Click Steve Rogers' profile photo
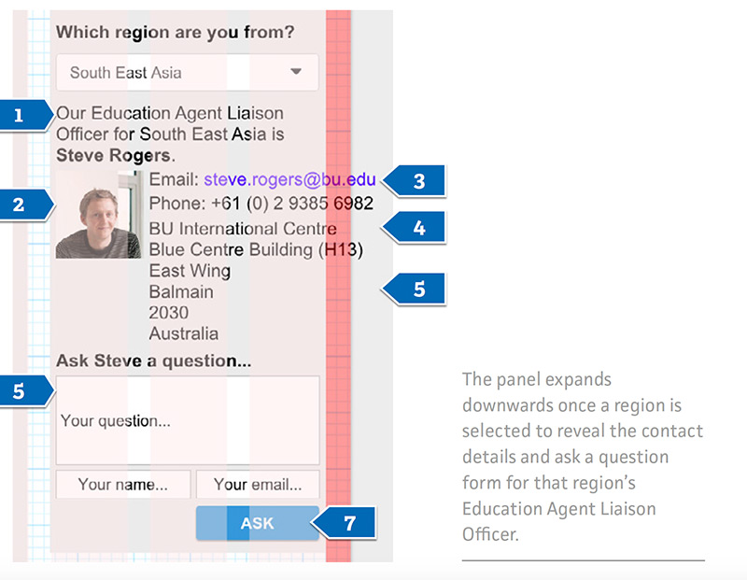The image size is (747, 580). click(x=97, y=217)
